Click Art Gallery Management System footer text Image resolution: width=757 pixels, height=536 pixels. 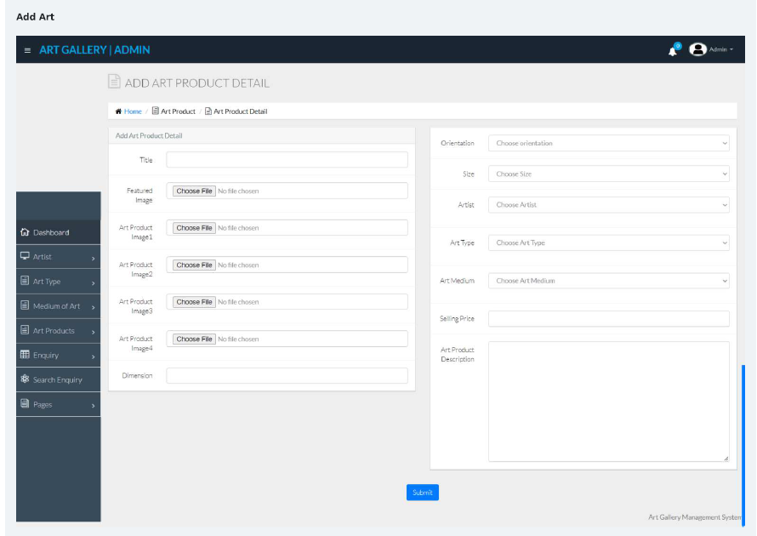[695, 517]
